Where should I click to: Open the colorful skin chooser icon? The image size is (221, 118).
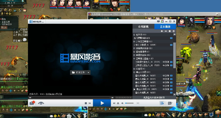tap(162, 21)
